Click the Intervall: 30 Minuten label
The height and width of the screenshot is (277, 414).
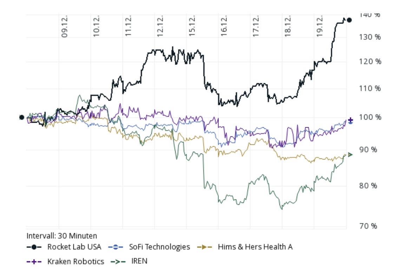tap(62, 236)
